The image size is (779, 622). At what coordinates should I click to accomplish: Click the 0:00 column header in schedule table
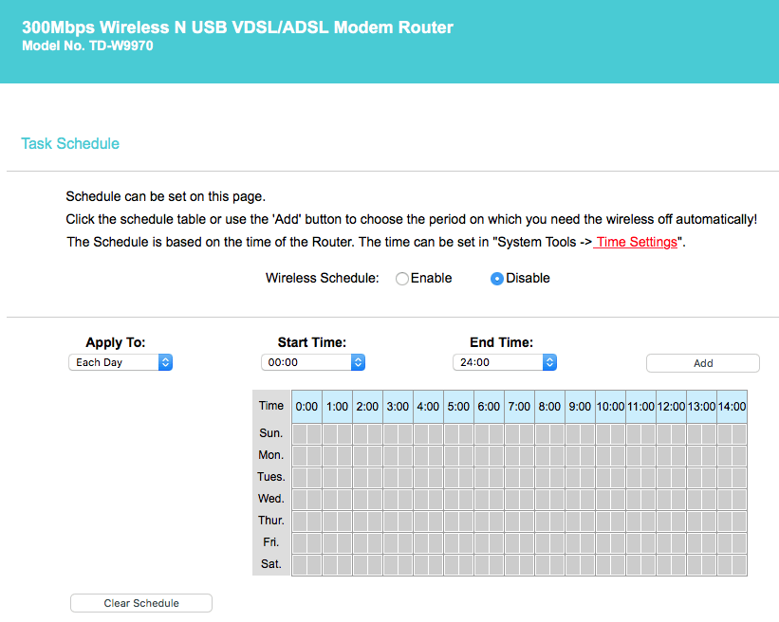[x=306, y=406]
